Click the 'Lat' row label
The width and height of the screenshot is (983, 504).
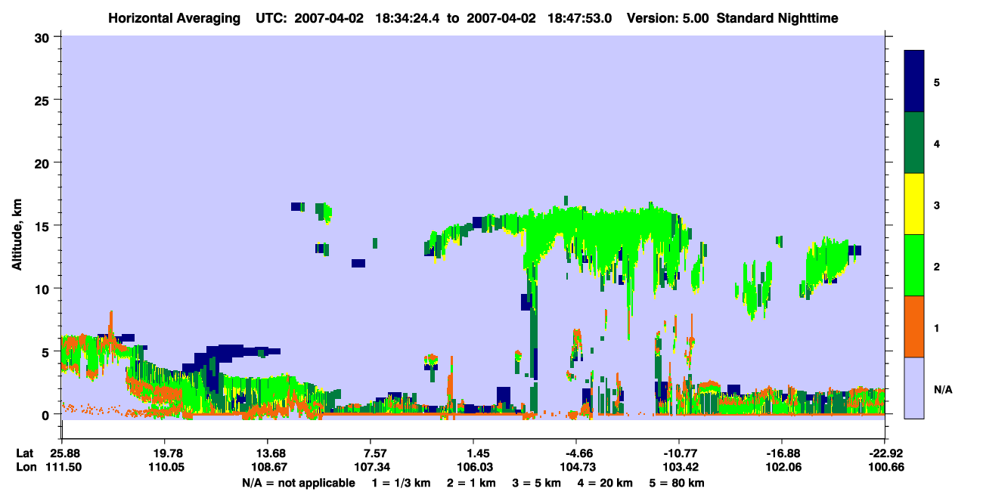click(x=24, y=453)
